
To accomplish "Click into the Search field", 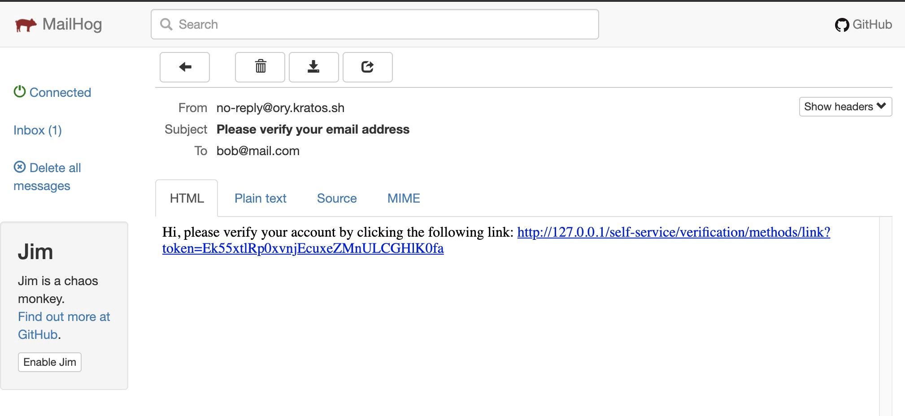I will (375, 24).
